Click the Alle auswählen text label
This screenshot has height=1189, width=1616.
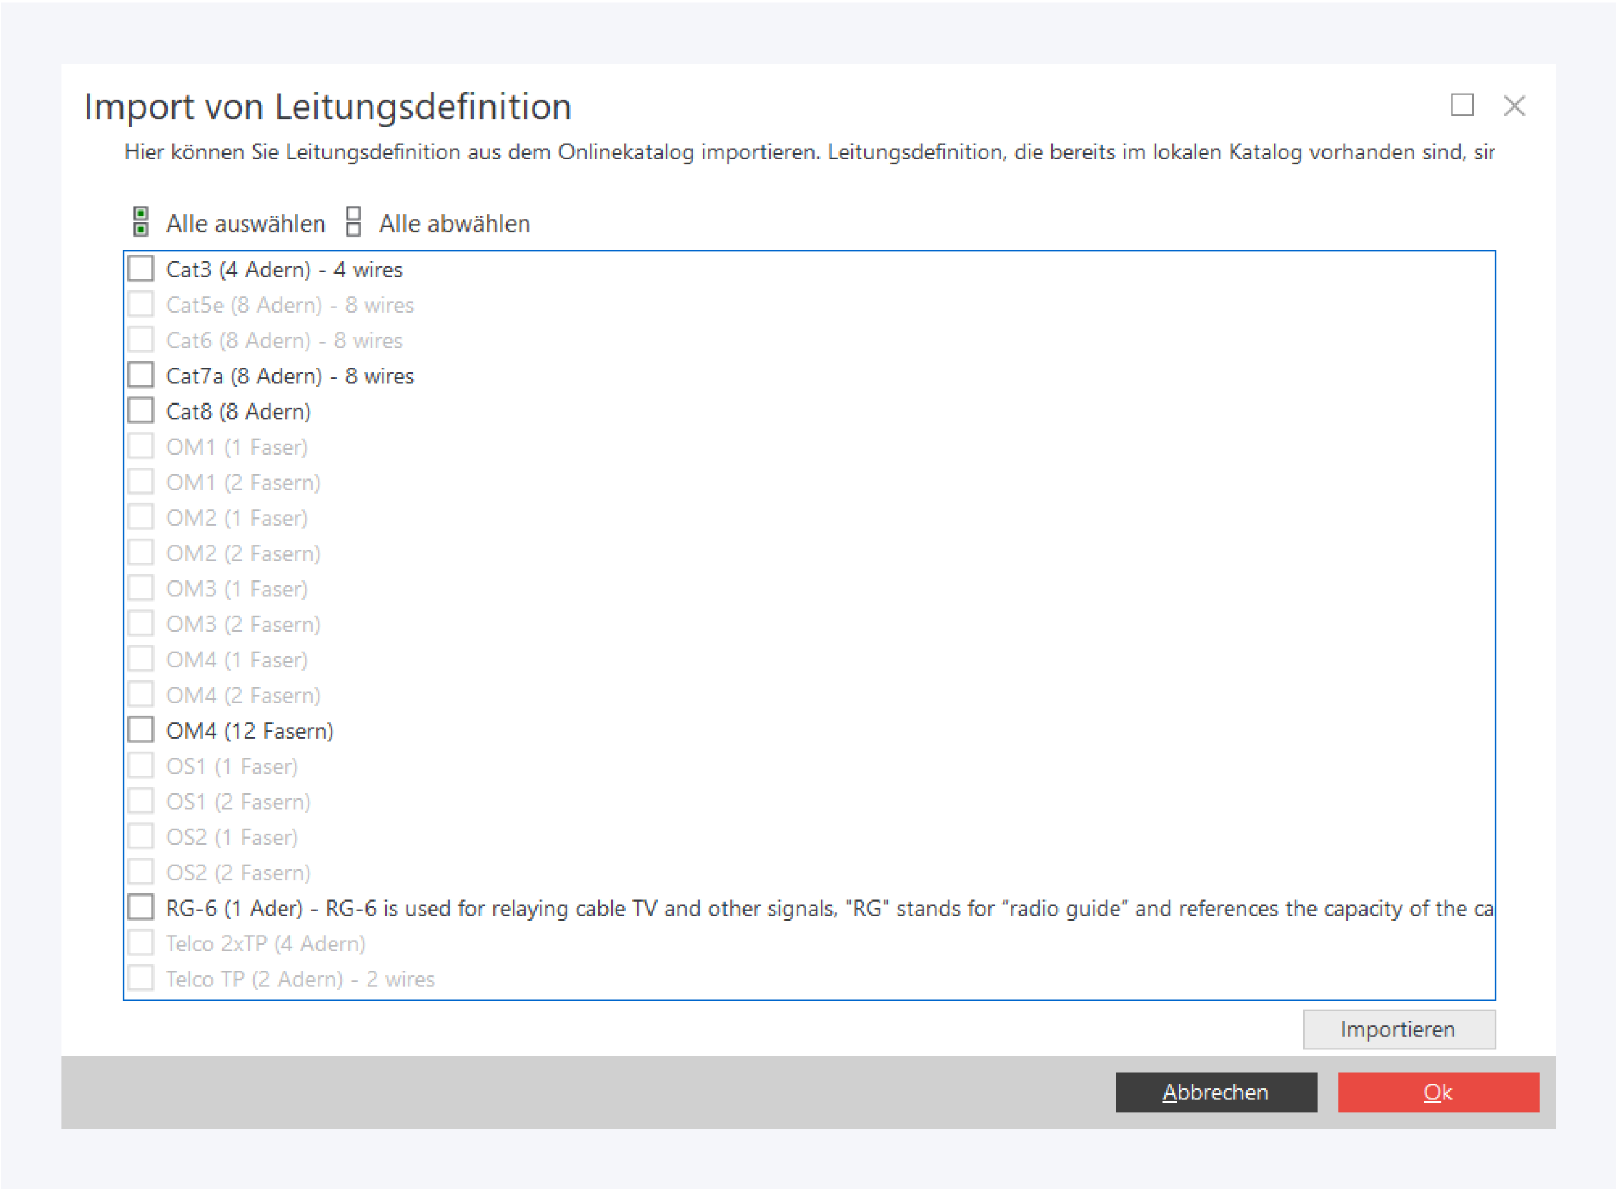point(245,224)
